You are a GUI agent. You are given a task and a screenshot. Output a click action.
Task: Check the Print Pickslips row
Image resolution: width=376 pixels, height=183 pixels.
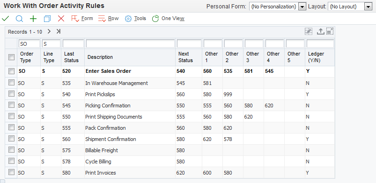click(x=11, y=94)
